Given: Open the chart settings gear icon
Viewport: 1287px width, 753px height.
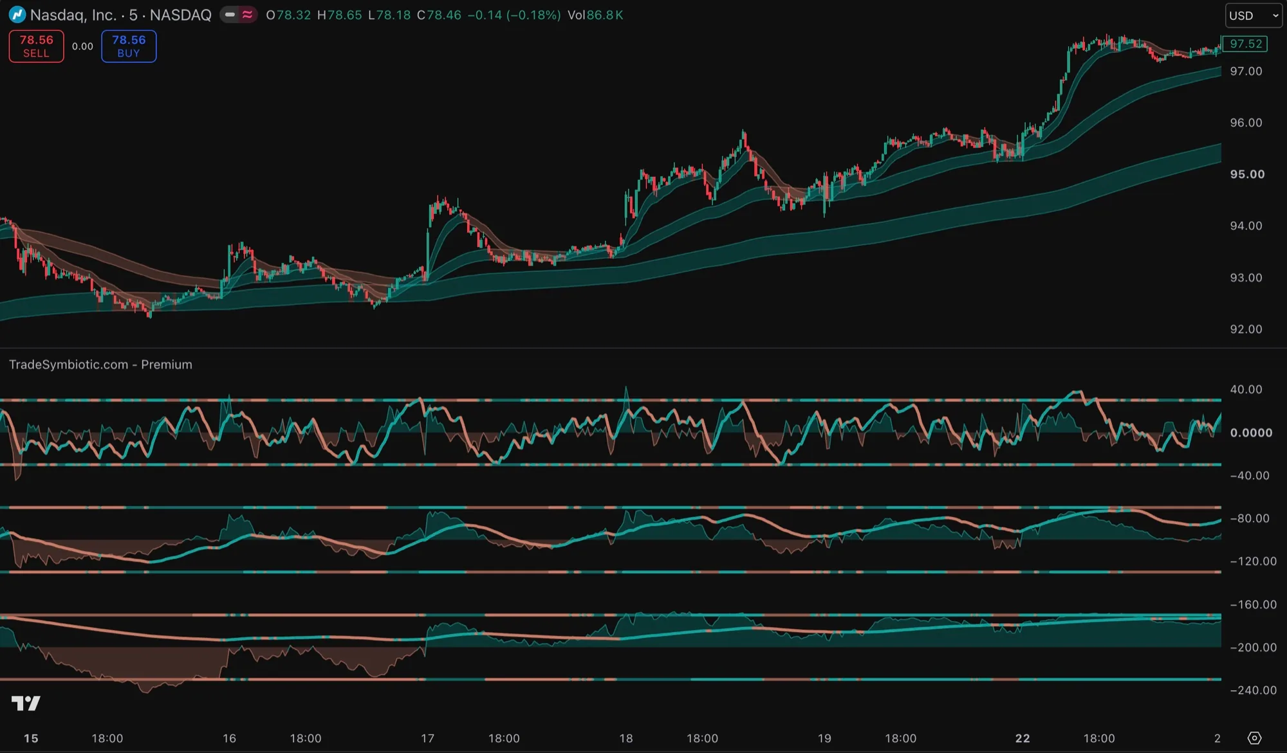Looking at the screenshot, I should coord(1254,738).
